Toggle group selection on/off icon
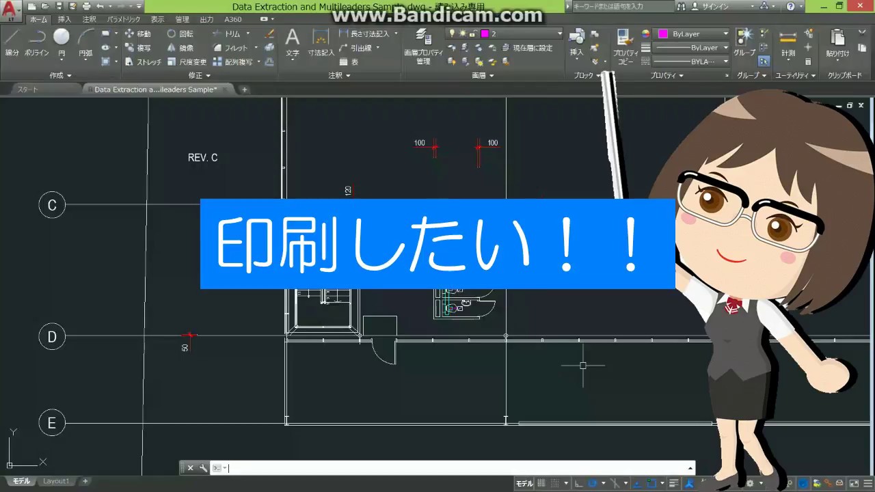 pos(764,61)
